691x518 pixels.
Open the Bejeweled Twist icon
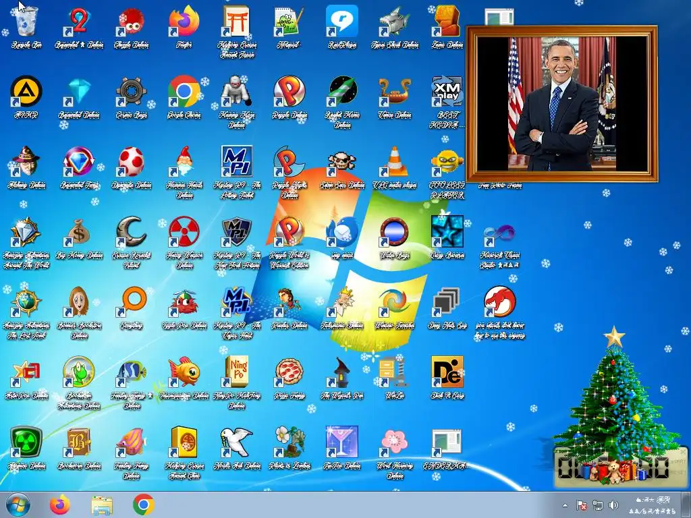pyautogui.click(x=78, y=161)
